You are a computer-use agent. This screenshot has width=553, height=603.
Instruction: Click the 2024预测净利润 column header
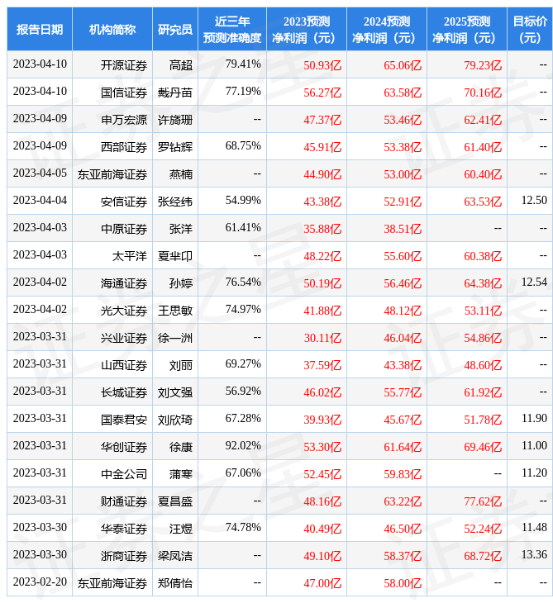tap(386, 29)
